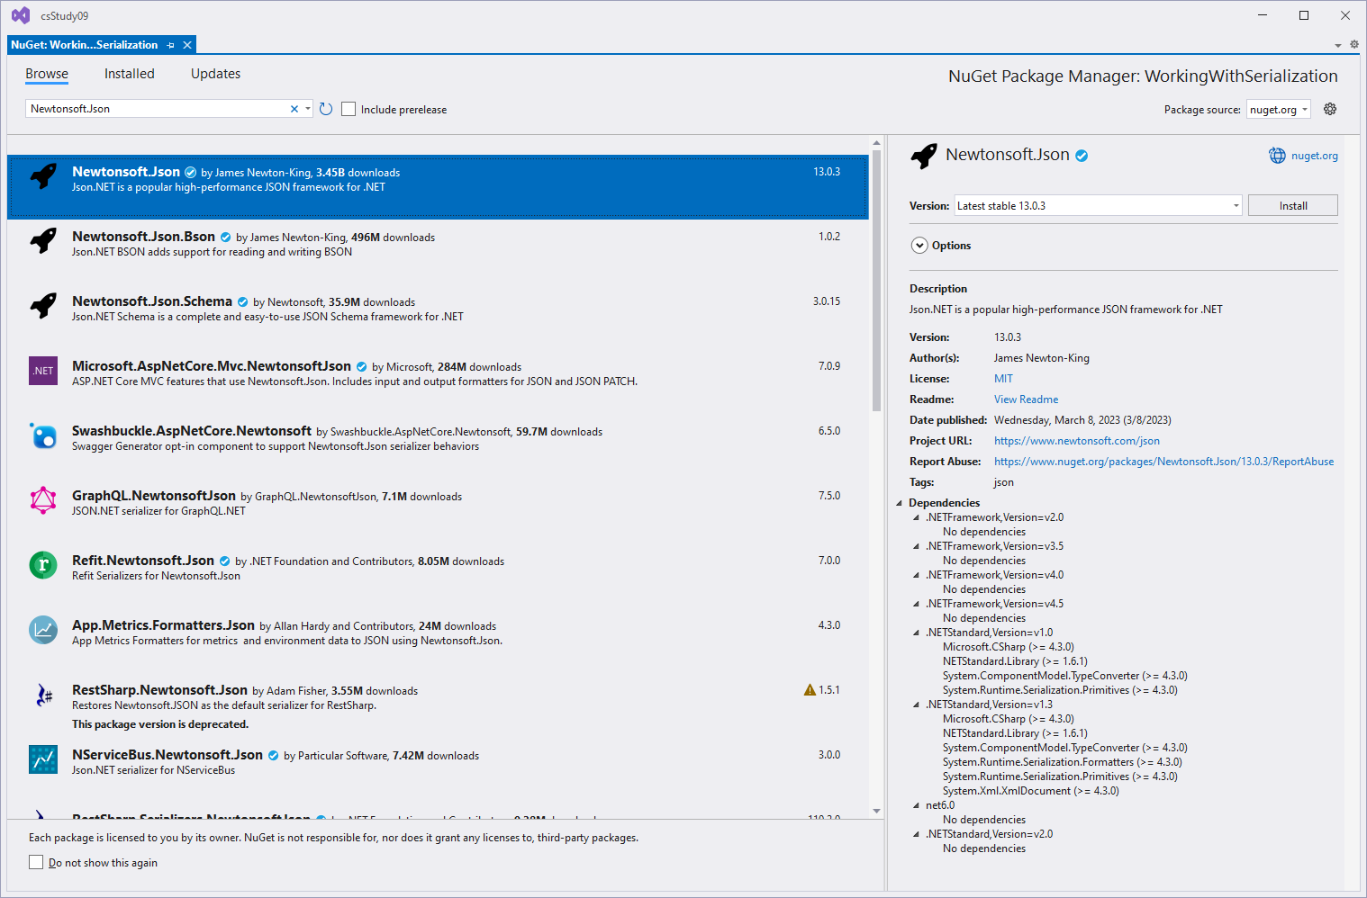Check Do not show this again
The image size is (1367, 898).
click(x=36, y=862)
